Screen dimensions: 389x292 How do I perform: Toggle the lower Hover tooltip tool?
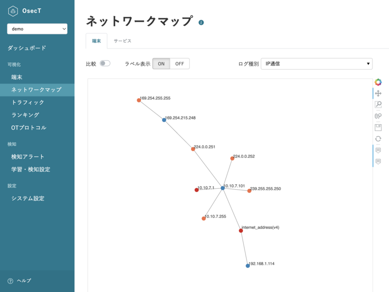click(x=378, y=162)
